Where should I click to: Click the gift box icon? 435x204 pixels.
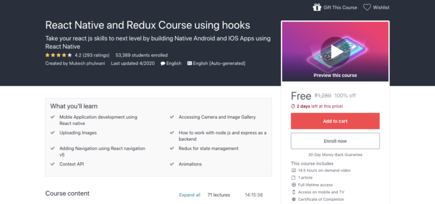[x=317, y=7]
